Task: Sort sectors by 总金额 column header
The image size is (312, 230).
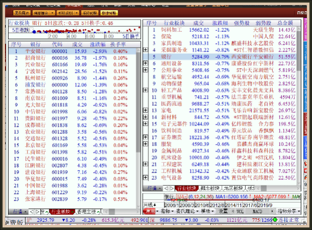Action: coord(285,23)
